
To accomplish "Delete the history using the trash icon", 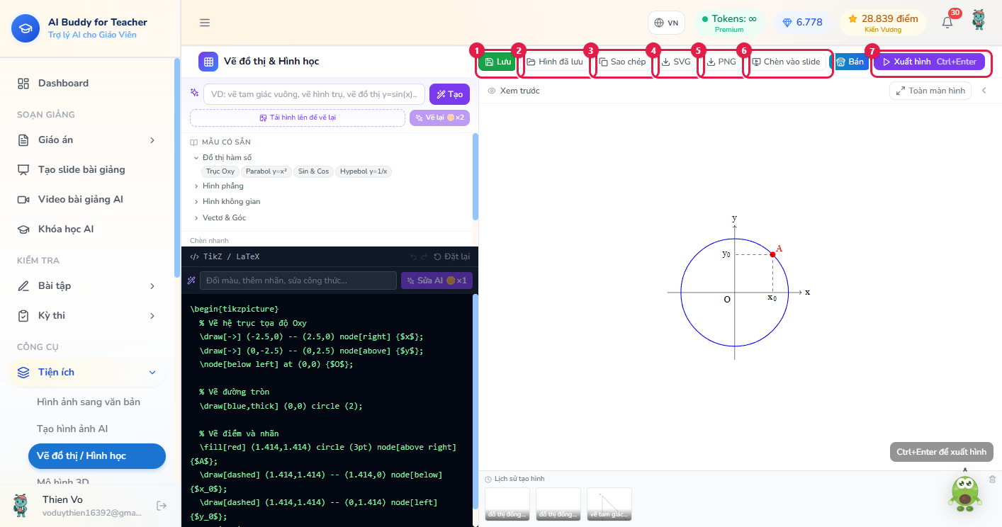I will point(992,480).
